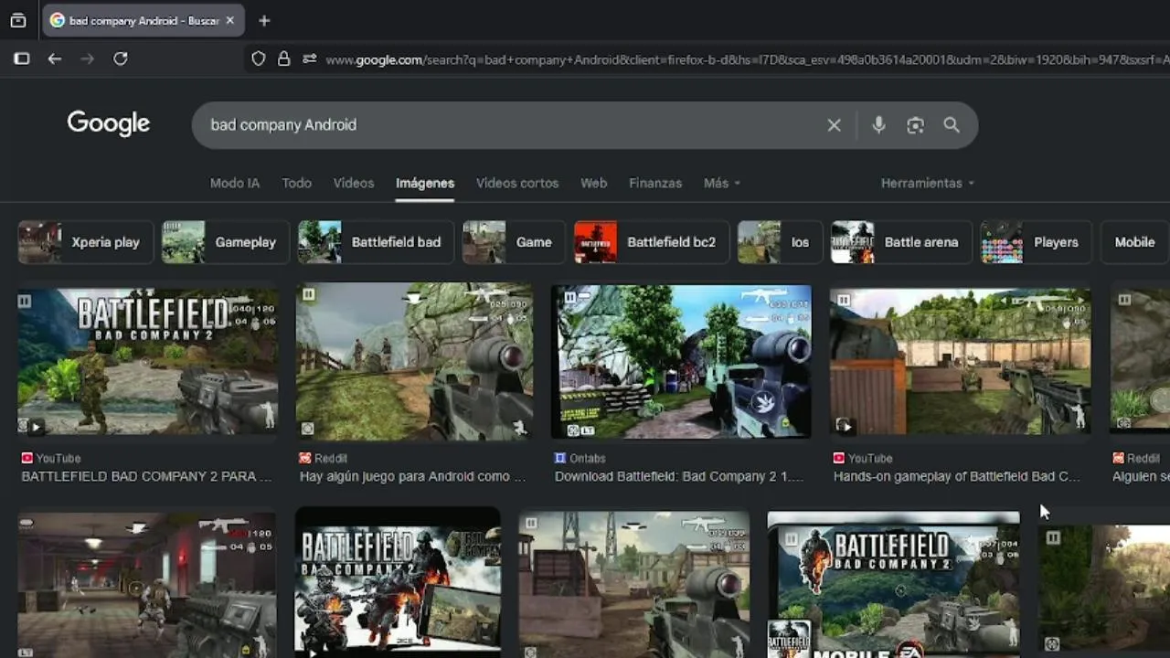Click the padlock site security icon
Viewport: 1170px width, 658px height.
coord(283,58)
